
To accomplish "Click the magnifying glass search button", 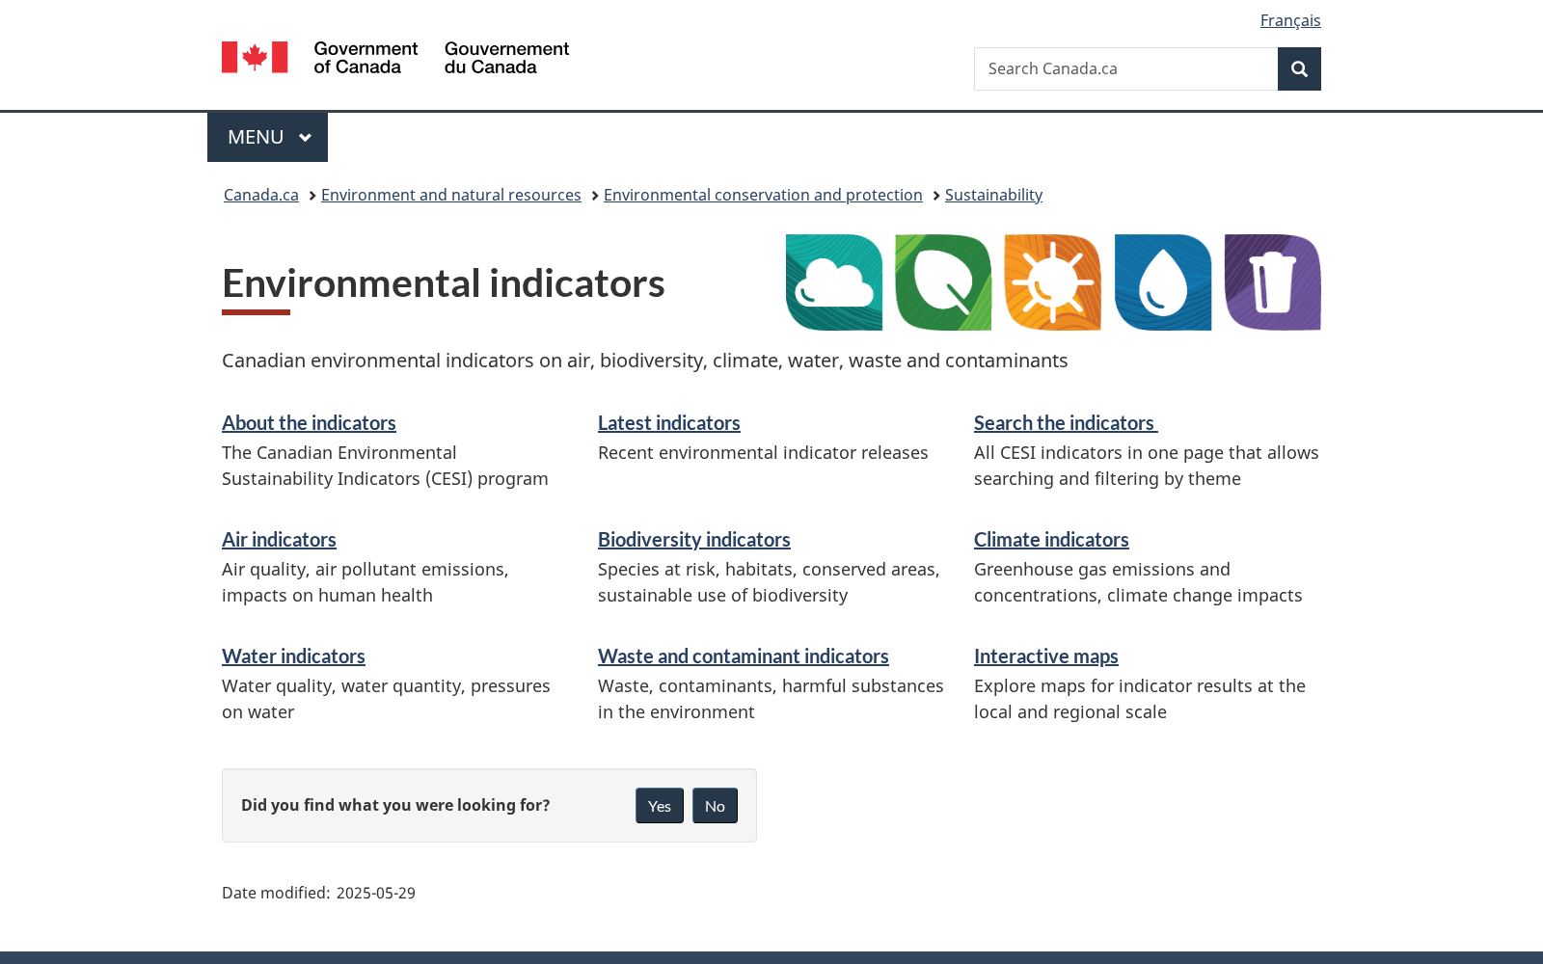I will (x=1299, y=68).
